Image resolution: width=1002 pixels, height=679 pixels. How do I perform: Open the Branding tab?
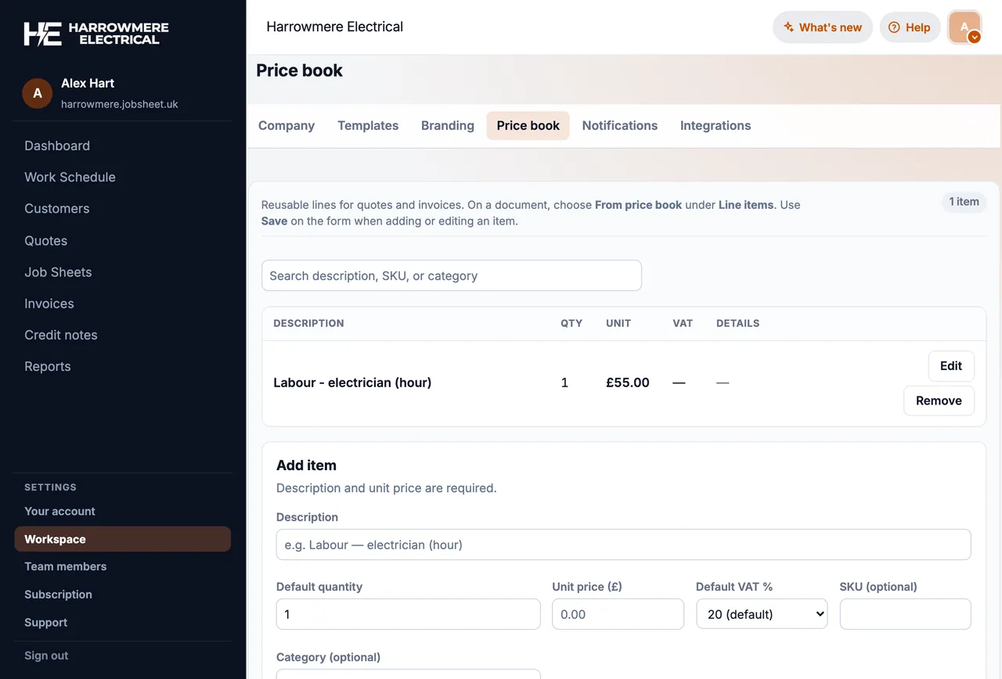click(448, 126)
